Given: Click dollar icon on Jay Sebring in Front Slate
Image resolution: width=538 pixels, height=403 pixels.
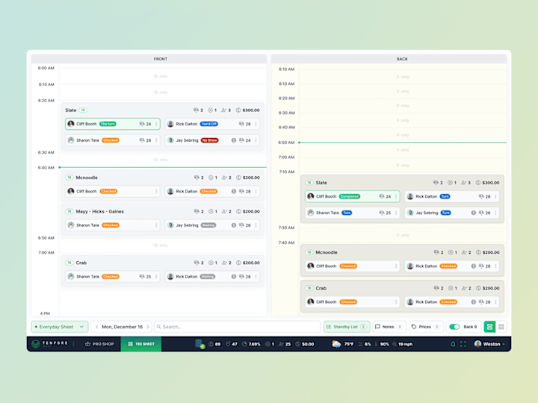Looking at the screenshot, I should pos(234,140).
